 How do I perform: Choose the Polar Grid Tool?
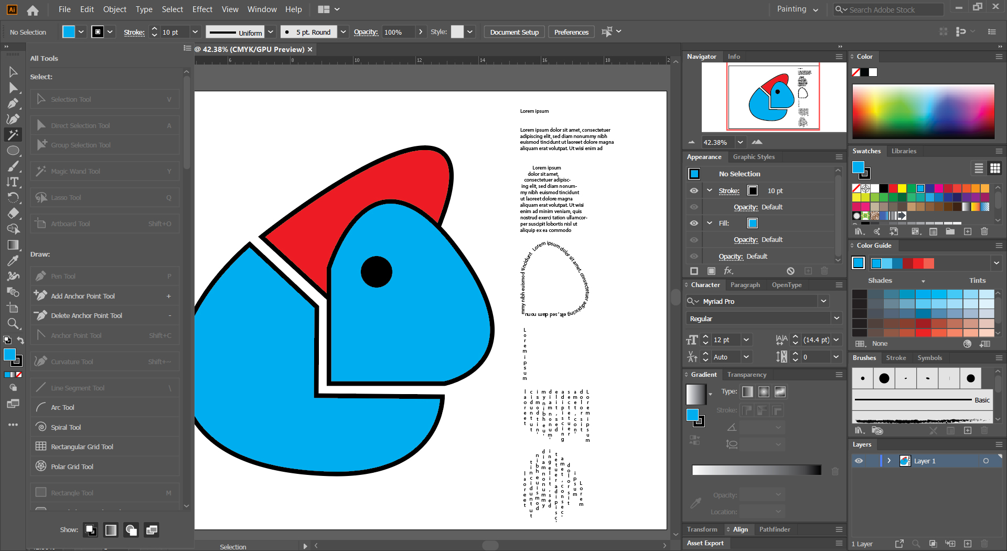(x=72, y=467)
